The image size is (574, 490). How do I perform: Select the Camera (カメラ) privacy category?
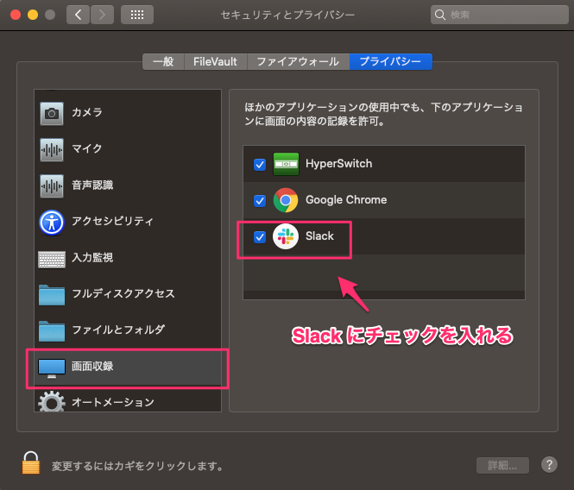[86, 112]
